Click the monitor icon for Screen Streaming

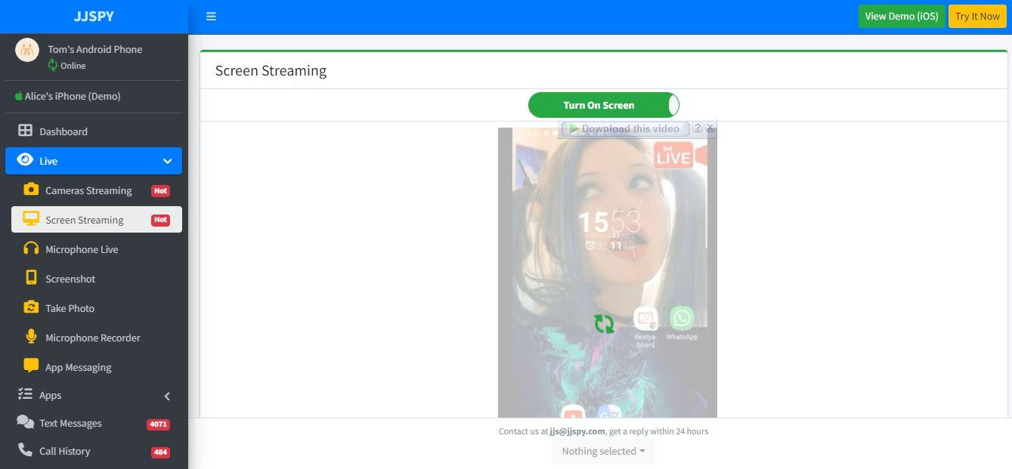(x=31, y=219)
